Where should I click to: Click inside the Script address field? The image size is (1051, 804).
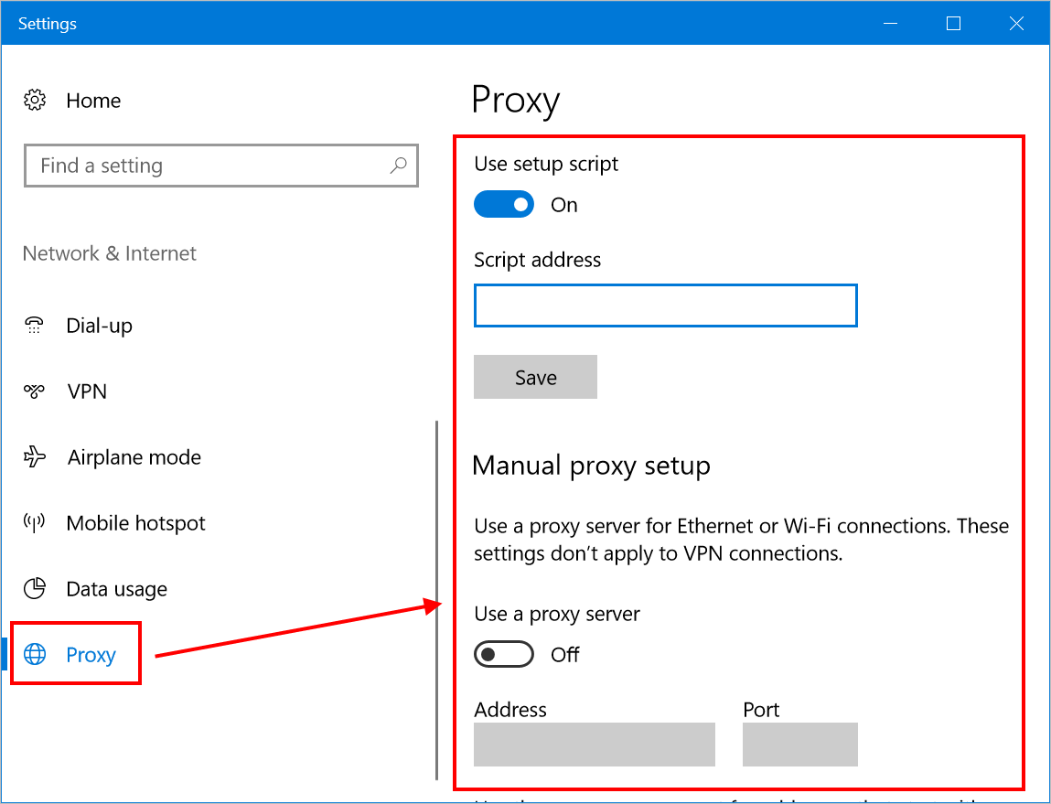pos(665,306)
